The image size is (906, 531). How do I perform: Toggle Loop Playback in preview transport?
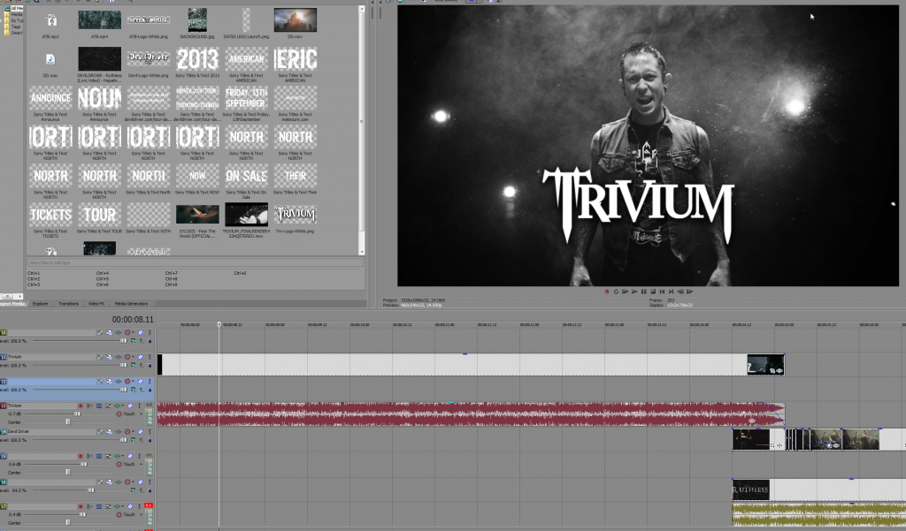pos(616,292)
